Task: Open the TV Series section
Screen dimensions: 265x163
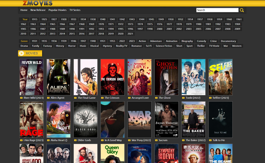Action: pos(75,10)
